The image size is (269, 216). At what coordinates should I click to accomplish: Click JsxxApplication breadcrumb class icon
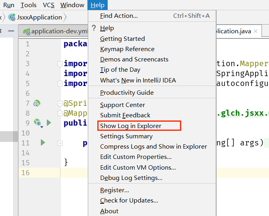[x=12, y=17]
